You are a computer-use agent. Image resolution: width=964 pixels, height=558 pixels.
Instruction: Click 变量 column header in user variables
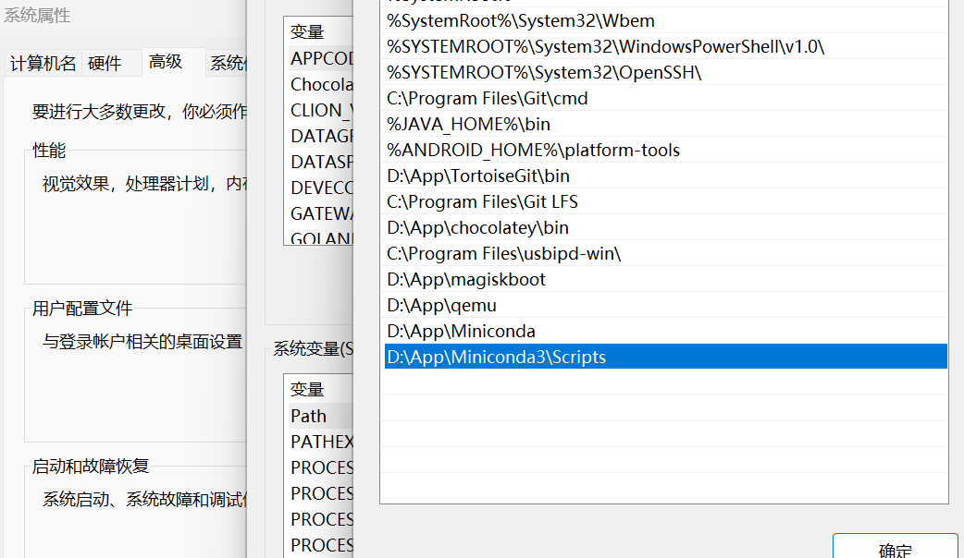pos(319,31)
